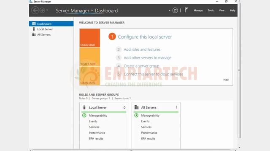The image size is (270, 151).
Task: Click the orange step 1 circle
Action: tap(112, 36)
